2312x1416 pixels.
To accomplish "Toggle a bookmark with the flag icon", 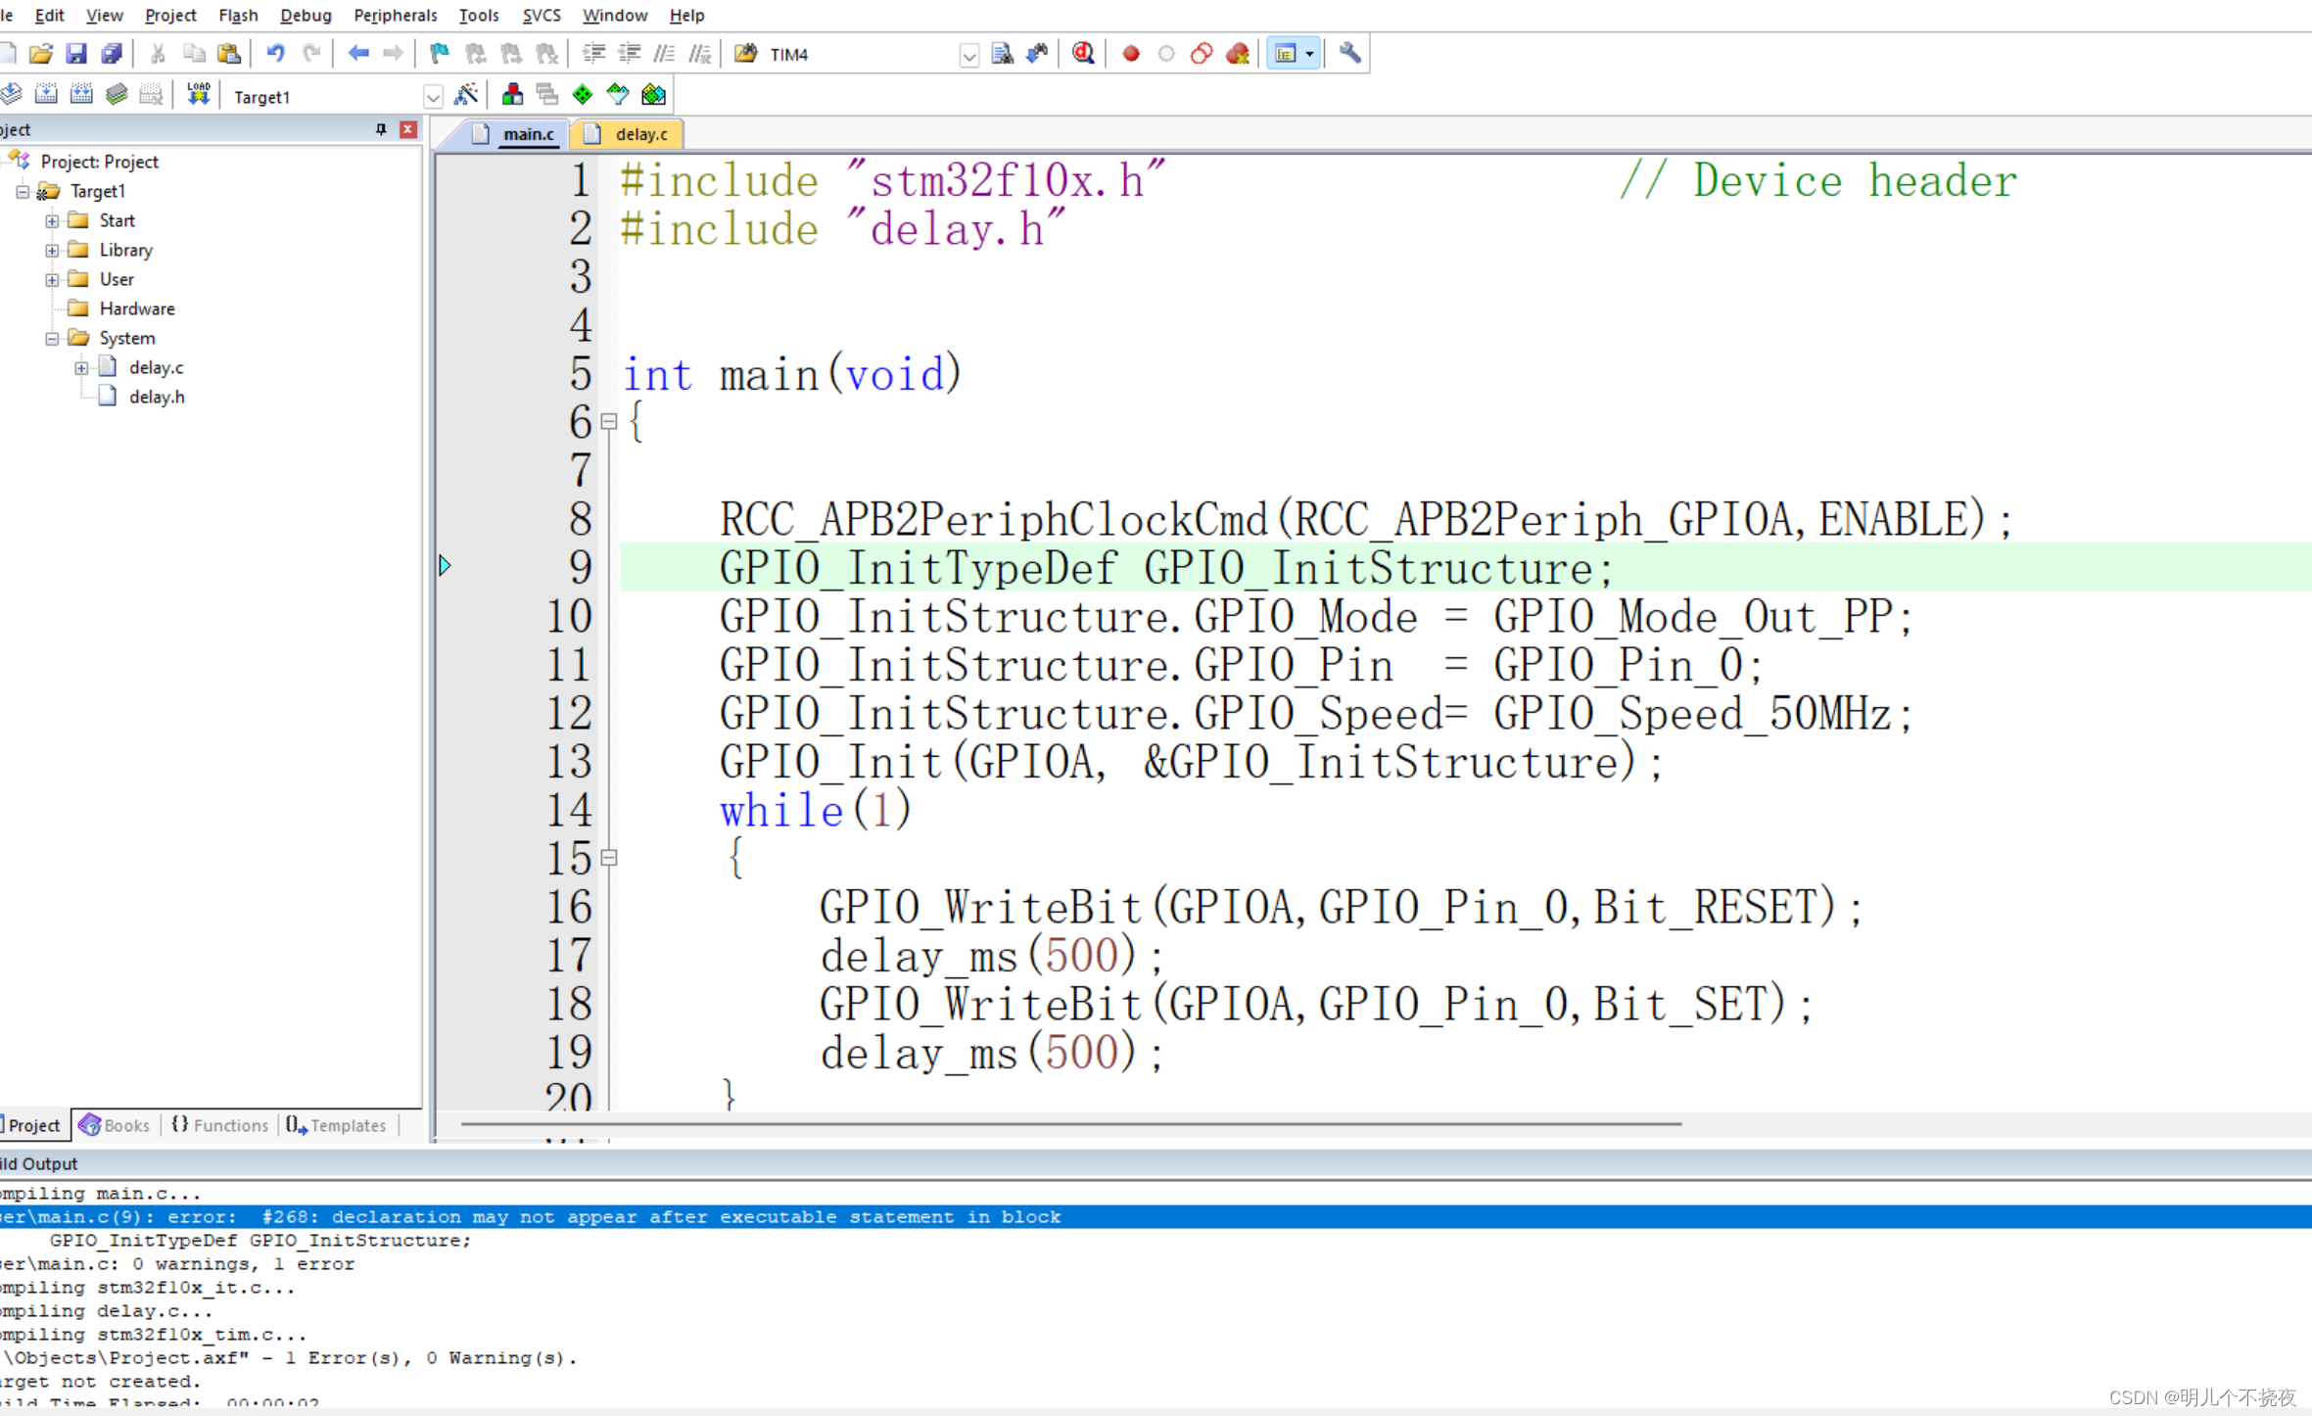I will coord(438,53).
